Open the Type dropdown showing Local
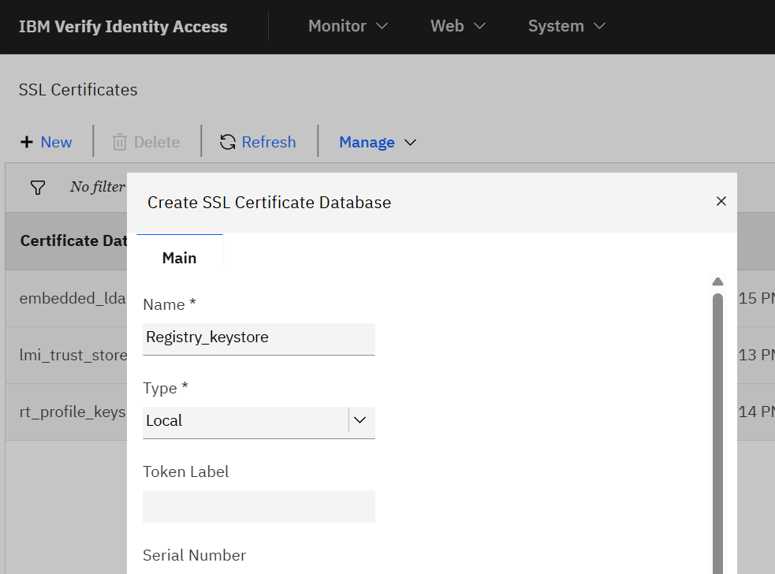775x574 pixels. point(360,420)
